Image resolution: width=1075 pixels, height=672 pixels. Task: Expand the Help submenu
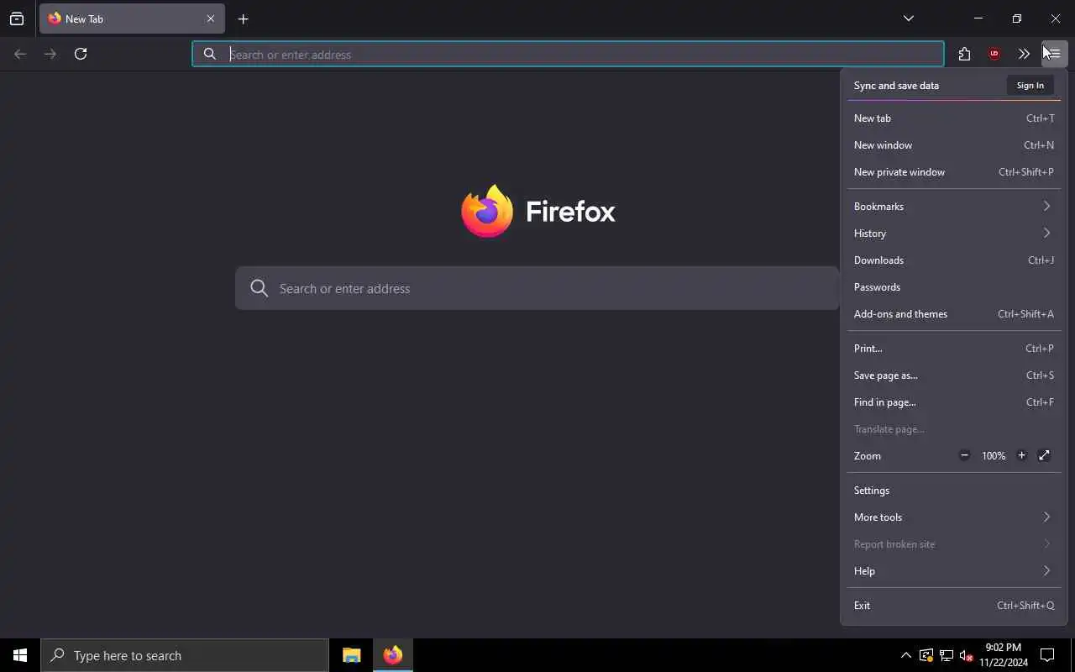[x=954, y=571]
